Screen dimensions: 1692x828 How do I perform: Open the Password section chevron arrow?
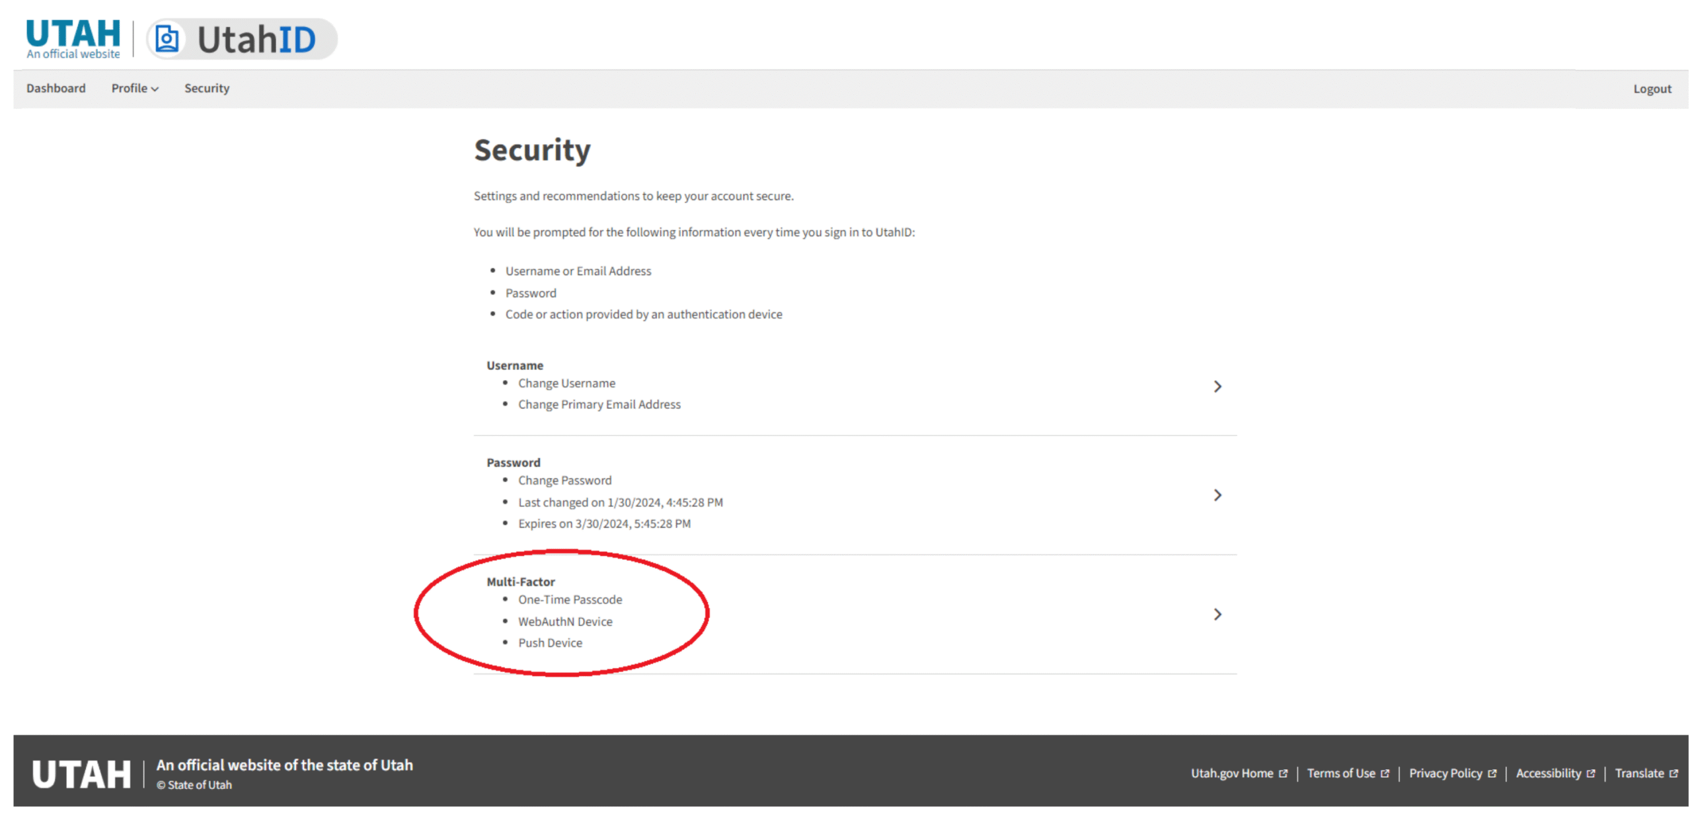click(1217, 495)
